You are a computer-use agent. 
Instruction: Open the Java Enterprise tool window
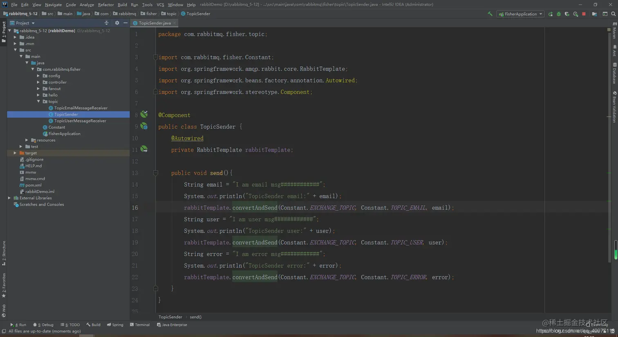click(x=172, y=325)
